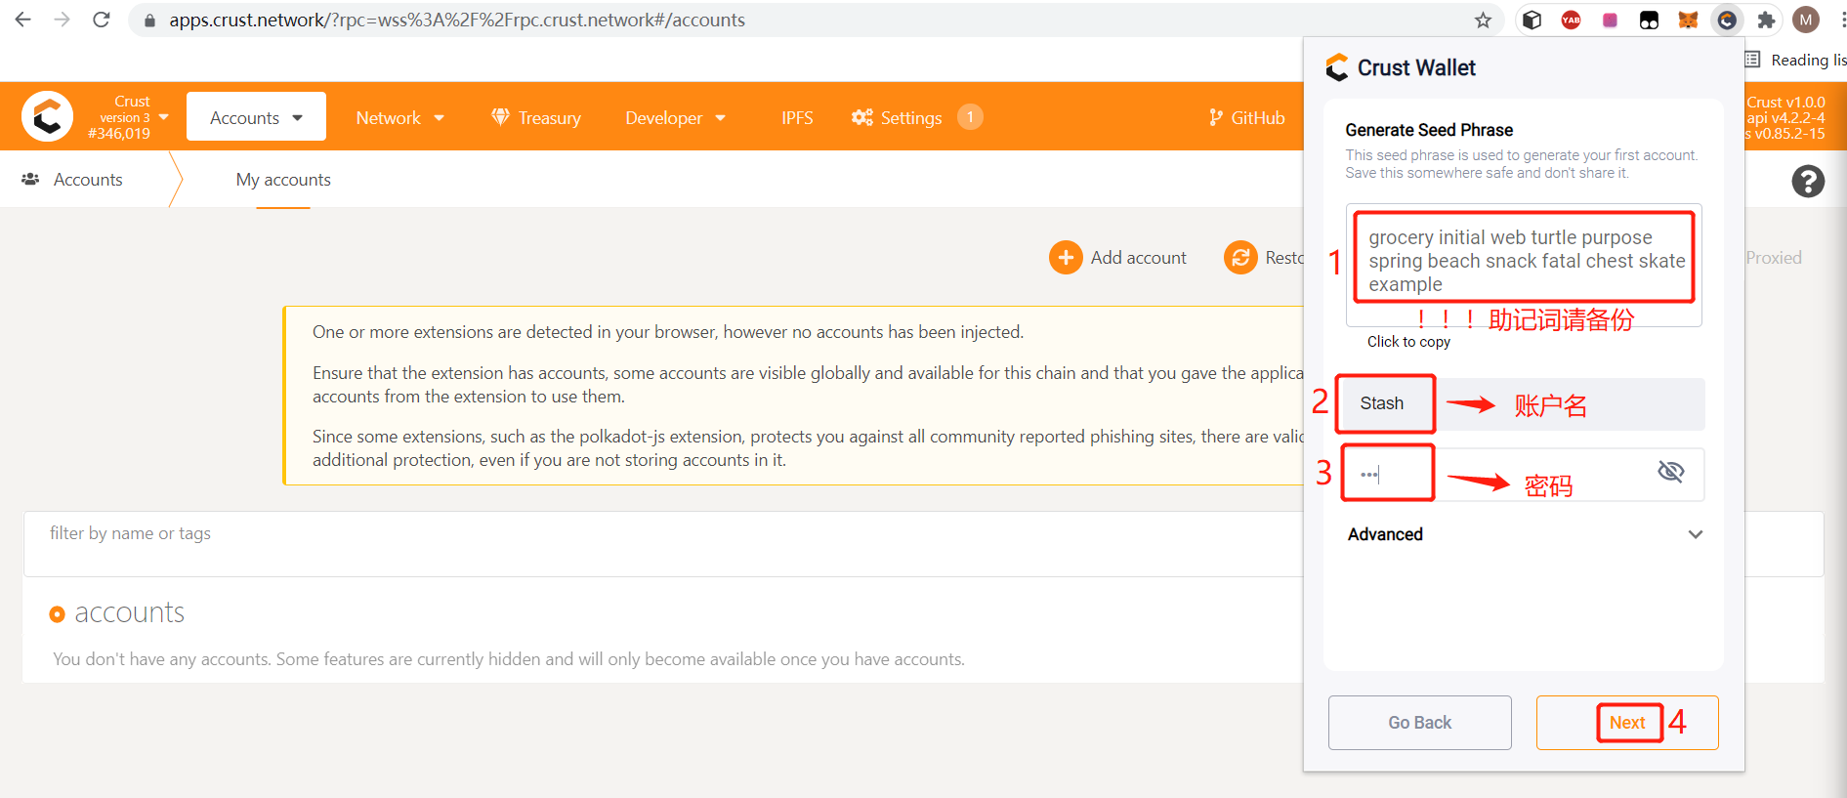This screenshot has height=798, width=1847.
Task: Click the Stash account name field
Action: pyautogui.click(x=1524, y=403)
